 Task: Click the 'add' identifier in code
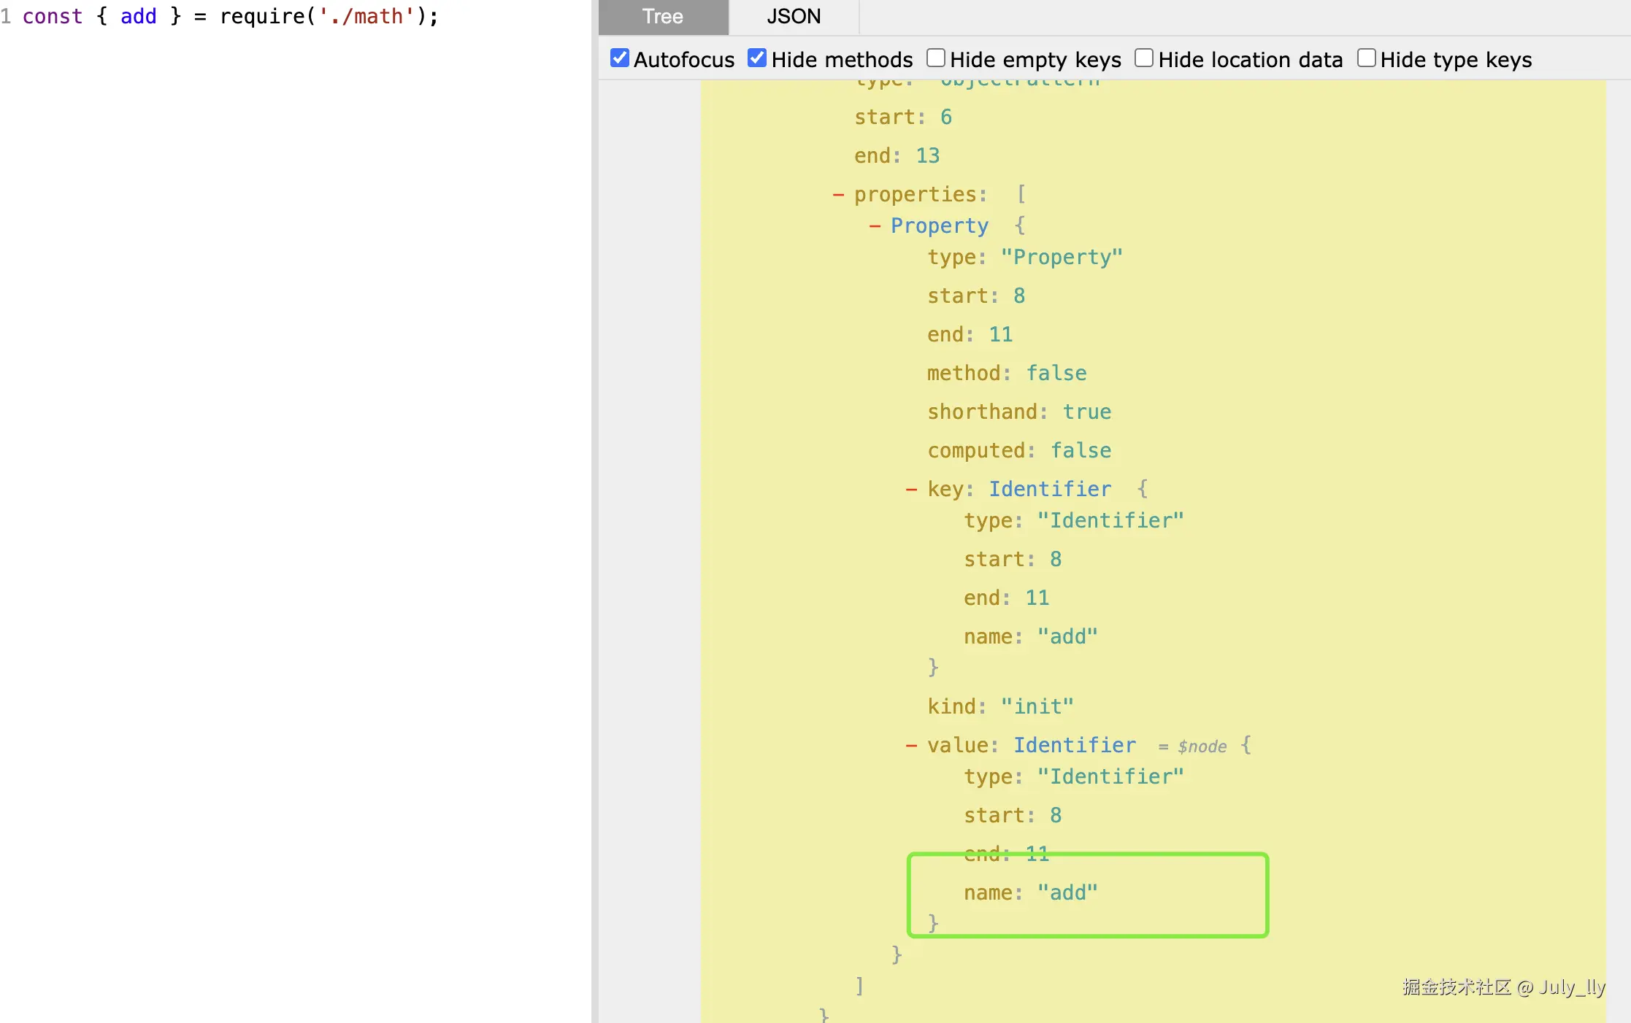[139, 17]
